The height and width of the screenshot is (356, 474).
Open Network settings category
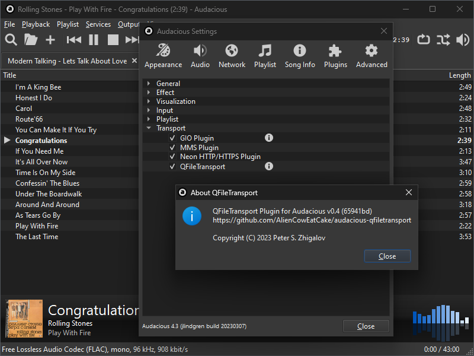pyautogui.click(x=232, y=56)
